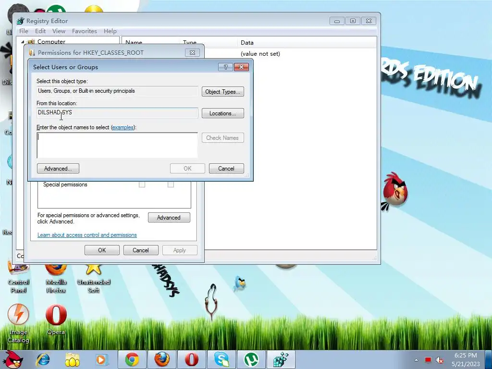Click OK in Select Users or Groups dialog
This screenshot has height=369, width=492.
187,169
